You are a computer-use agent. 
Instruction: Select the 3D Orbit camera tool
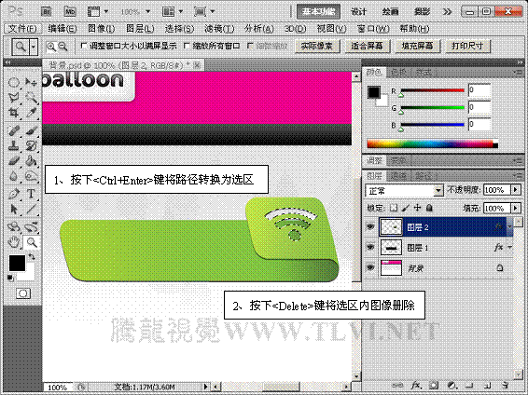32,227
